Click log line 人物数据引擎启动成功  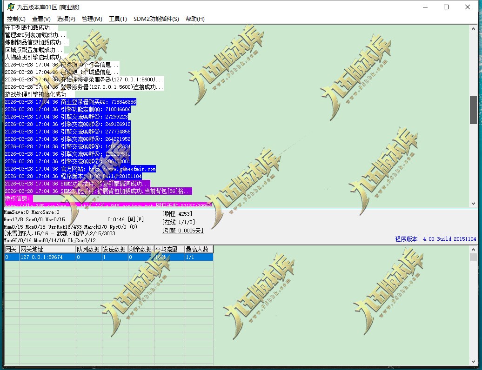(34, 57)
